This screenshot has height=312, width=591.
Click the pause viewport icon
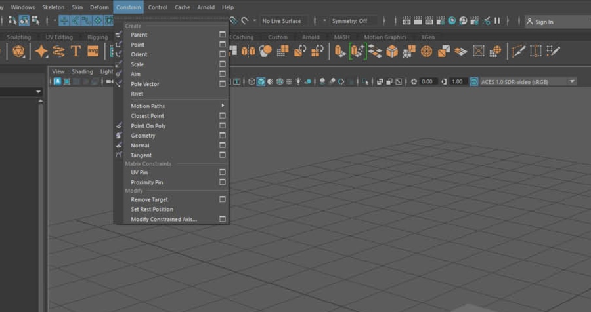497,21
